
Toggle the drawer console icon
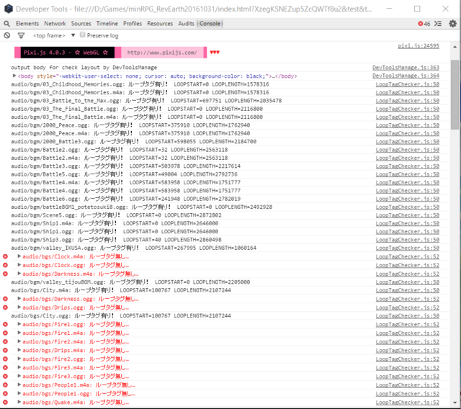point(438,24)
